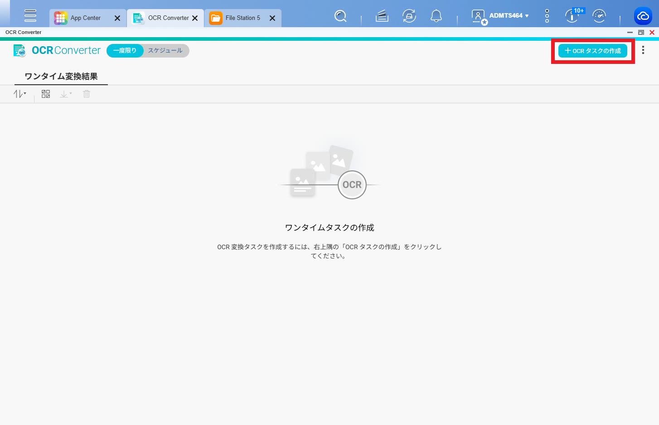Open the system info icon with 10+ badge
This screenshot has height=425, width=659.
coord(572,16)
